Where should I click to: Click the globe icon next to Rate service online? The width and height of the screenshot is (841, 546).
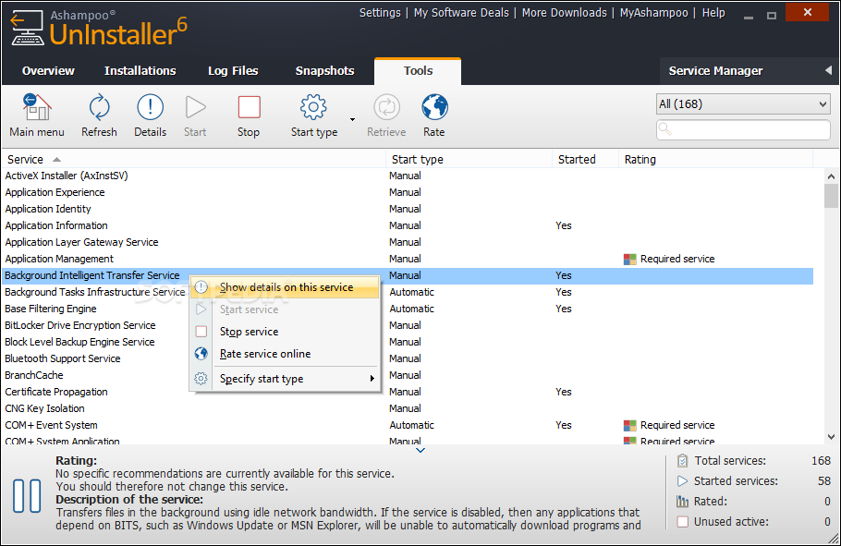(x=201, y=354)
